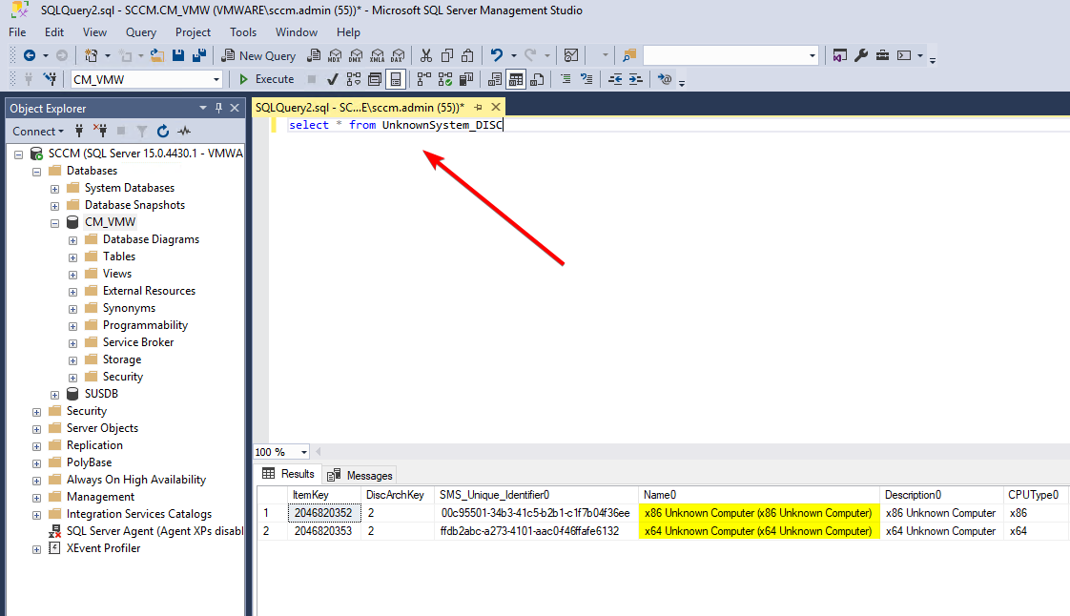Expand the Tables node under CM_VMW
The height and width of the screenshot is (616, 1070).
point(73,257)
